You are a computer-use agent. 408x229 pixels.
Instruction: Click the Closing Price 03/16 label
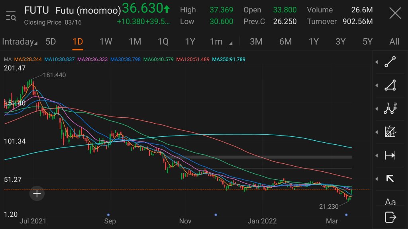point(53,22)
